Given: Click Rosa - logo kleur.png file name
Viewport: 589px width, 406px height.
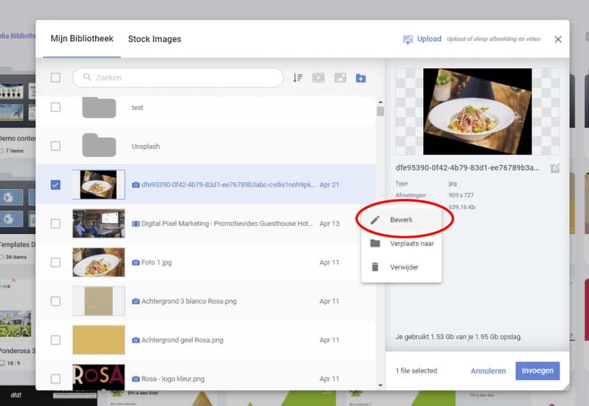Looking at the screenshot, I should pyautogui.click(x=173, y=379).
